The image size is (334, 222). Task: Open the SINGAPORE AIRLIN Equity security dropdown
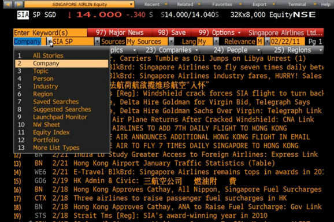click(79, 4)
